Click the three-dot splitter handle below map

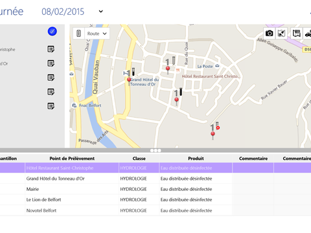(x=155, y=150)
